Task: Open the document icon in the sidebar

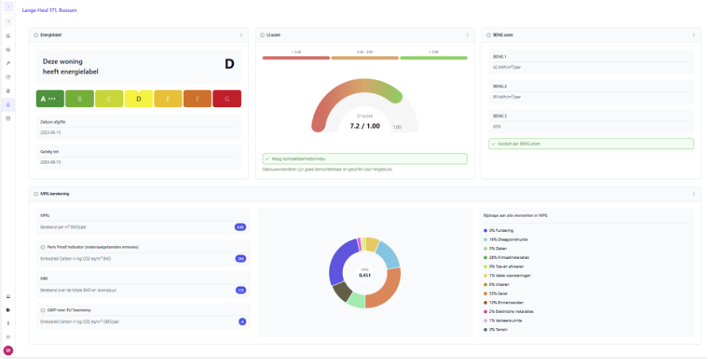Action: pyautogui.click(x=9, y=91)
